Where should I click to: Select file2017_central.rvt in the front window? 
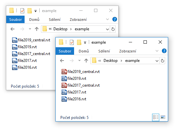click(x=81, y=85)
